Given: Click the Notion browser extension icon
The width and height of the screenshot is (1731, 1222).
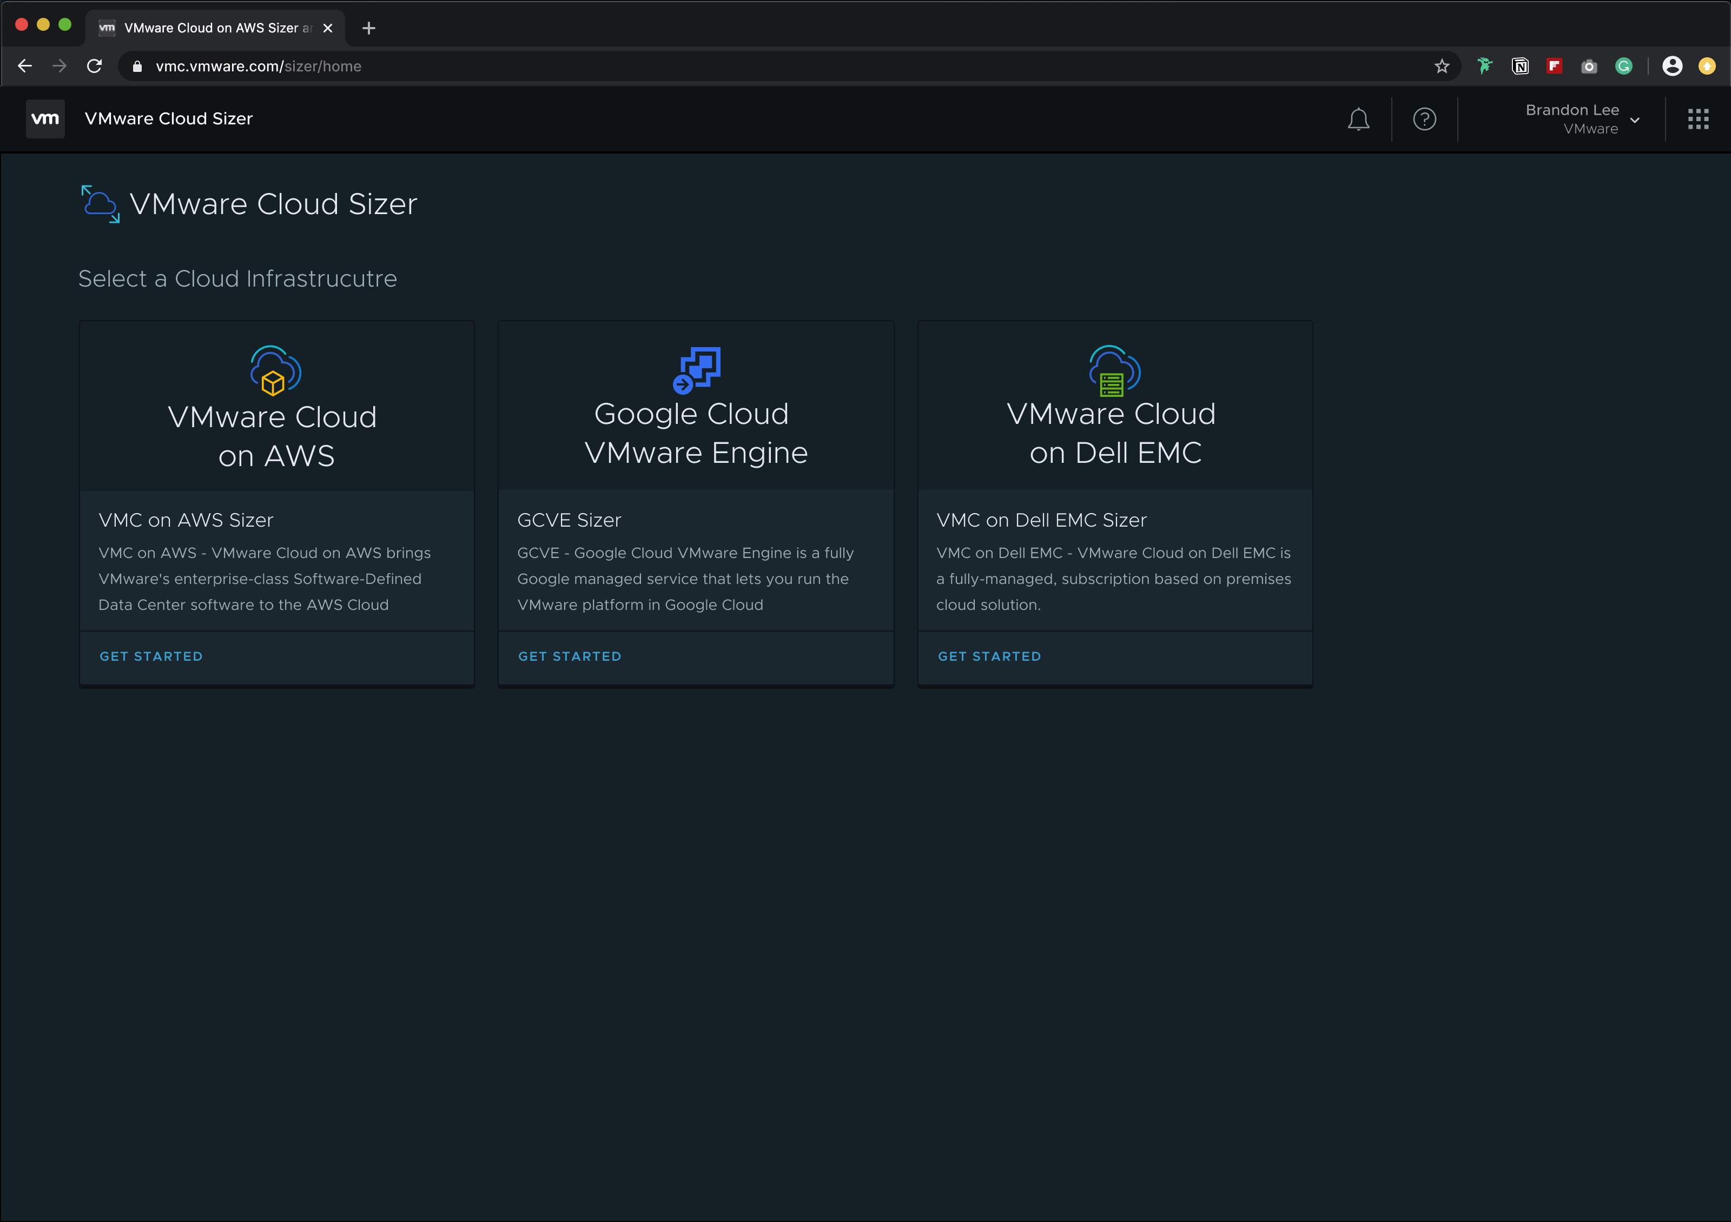Looking at the screenshot, I should pos(1520,67).
